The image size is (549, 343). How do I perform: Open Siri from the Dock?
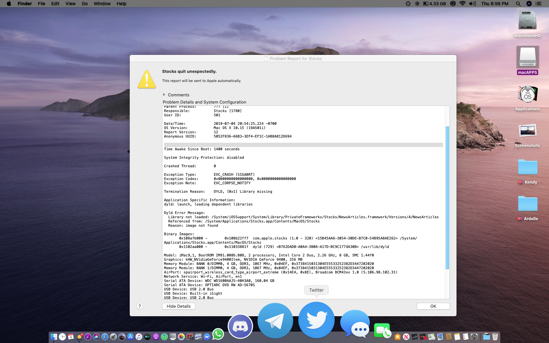[x=96, y=336]
